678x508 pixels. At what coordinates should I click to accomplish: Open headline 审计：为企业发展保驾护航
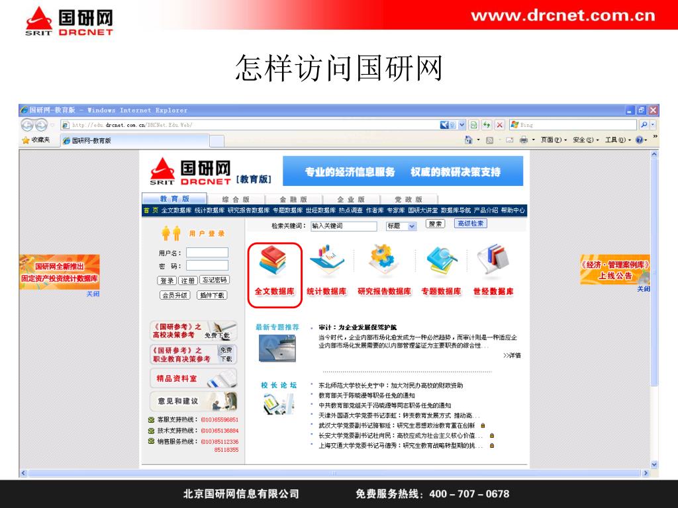pos(358,327)
